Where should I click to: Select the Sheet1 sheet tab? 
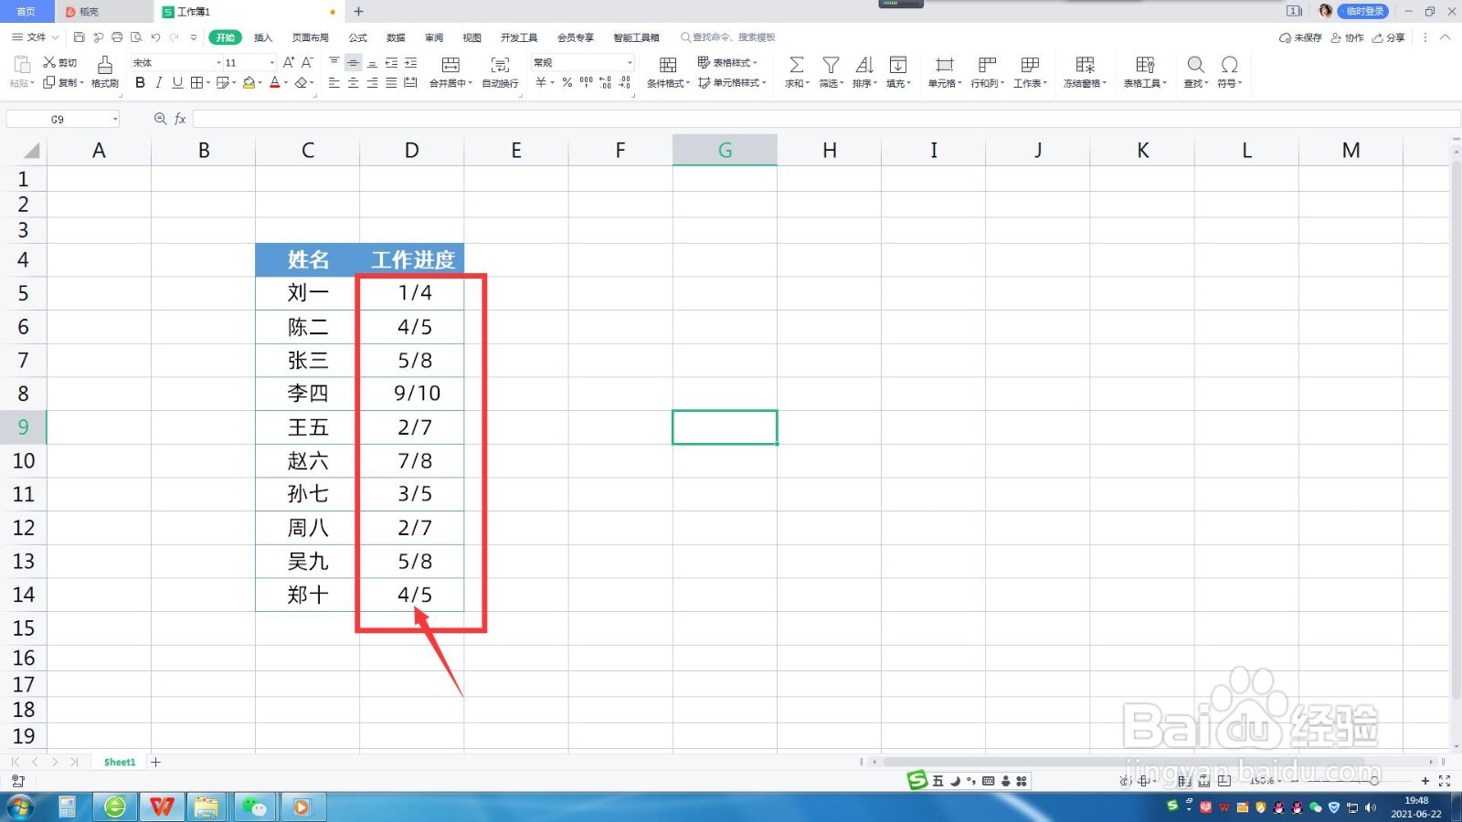120,762
